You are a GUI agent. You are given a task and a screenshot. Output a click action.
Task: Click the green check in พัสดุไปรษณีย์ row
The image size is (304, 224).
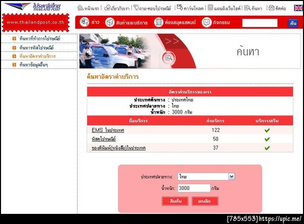coord(267,139)
